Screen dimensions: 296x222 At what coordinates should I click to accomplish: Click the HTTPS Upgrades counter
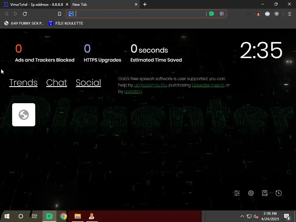tap(103, 53)
